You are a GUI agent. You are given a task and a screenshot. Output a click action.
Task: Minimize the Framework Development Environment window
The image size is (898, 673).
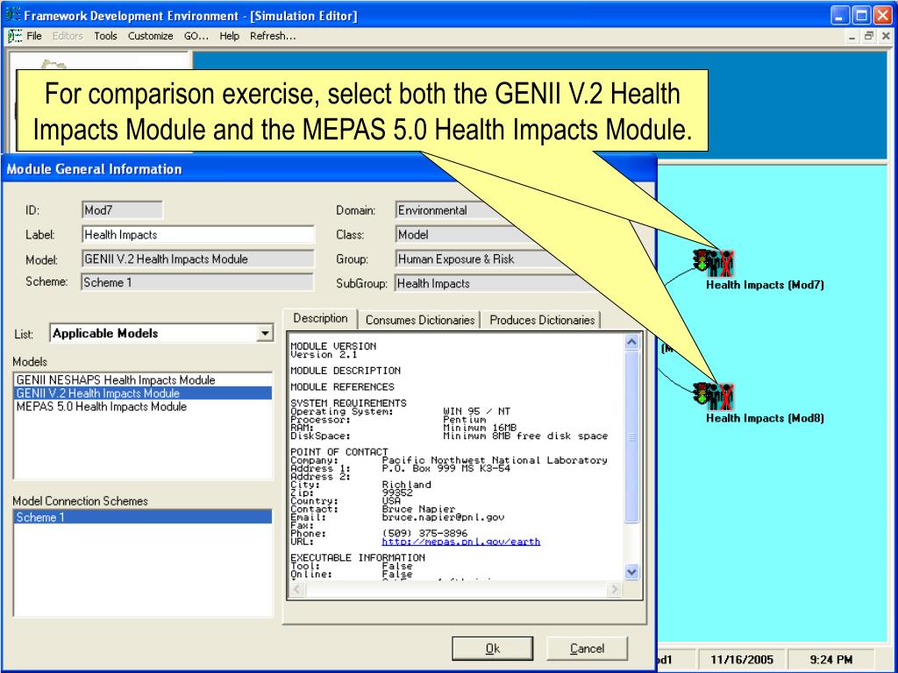(839, 16)
